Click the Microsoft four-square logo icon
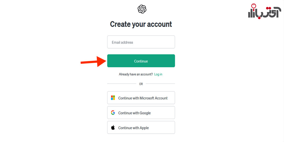The width and height of the screenshot is (284, 142). [113, 98]
